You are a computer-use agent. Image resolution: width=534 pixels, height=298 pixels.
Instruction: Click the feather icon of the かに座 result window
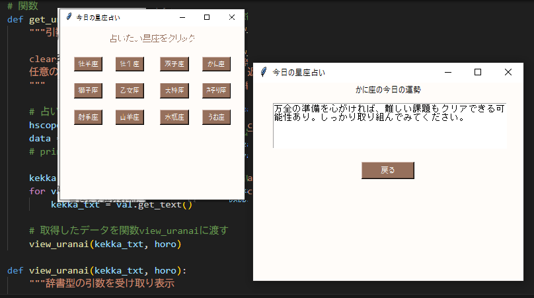click(x=264, y=72)
